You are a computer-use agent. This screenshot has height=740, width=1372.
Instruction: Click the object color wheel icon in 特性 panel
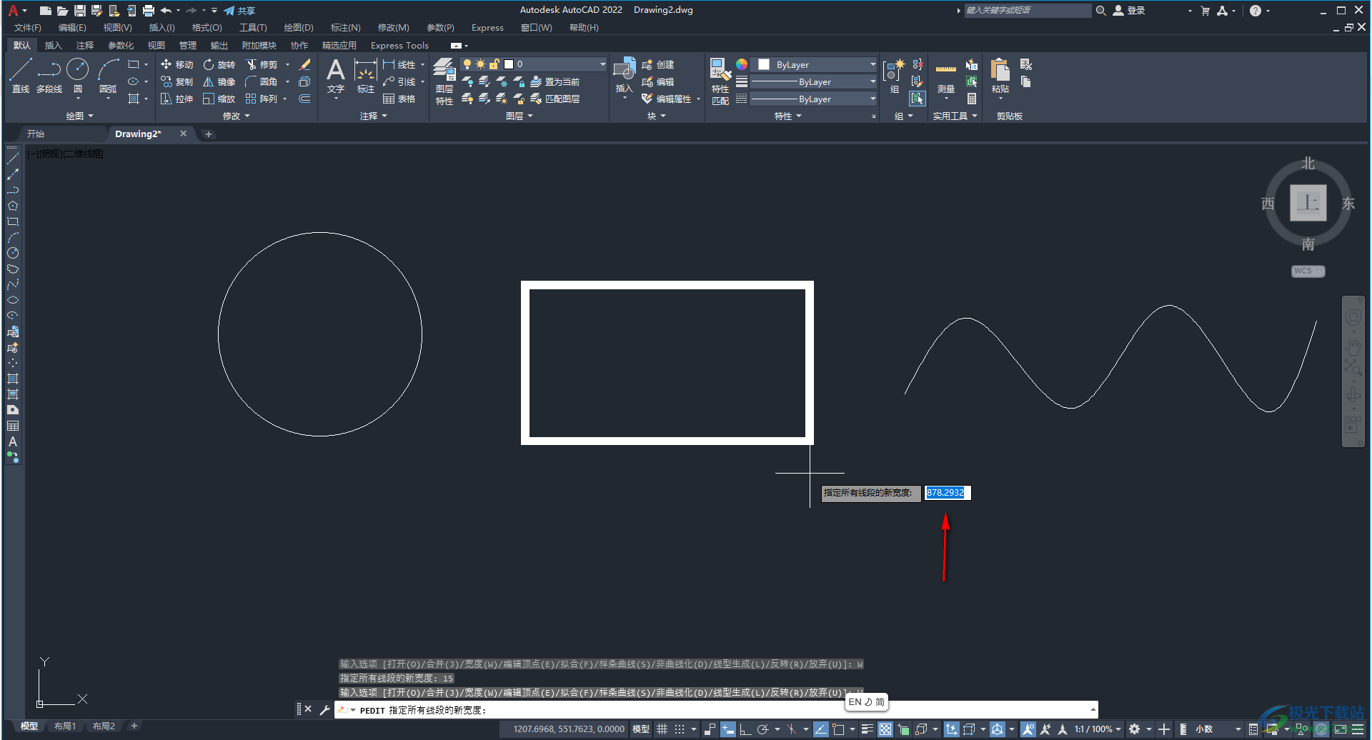(x=742, y=64)
